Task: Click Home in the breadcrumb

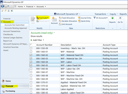Action: click(20, 7)
